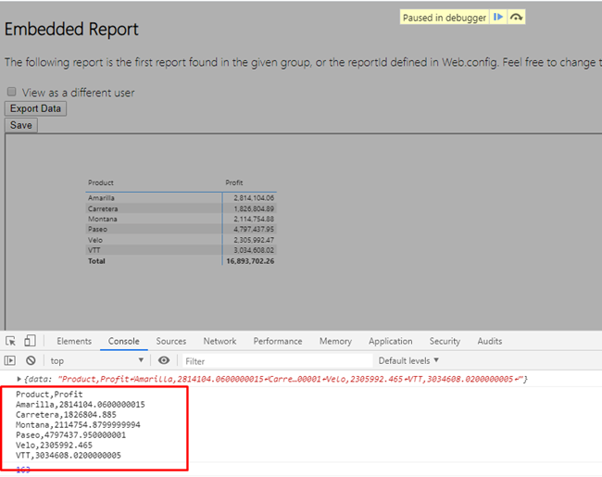602x477 pixels.
Task: Select the Montana product cell
Action: (x=103, y=219)
